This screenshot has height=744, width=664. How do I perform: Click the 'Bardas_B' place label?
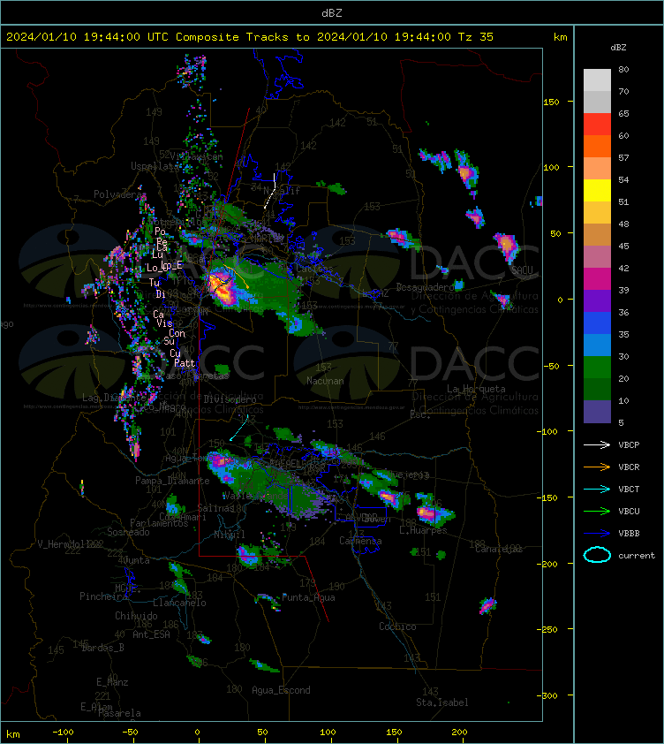click(103, 648)
